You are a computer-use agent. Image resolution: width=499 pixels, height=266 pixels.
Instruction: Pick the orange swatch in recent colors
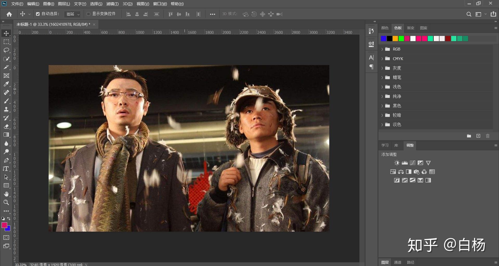coord(395,39)
